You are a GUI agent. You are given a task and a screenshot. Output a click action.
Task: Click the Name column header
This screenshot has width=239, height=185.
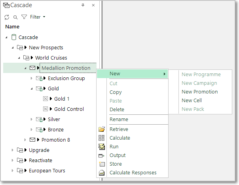[x=12, y=27]
